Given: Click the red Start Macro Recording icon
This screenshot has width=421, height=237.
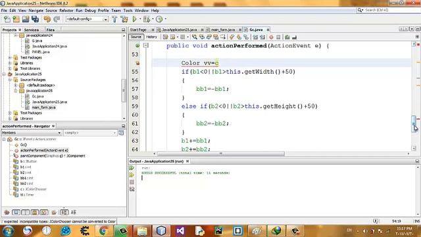Looking at the screenshot, I should [271, 37].
